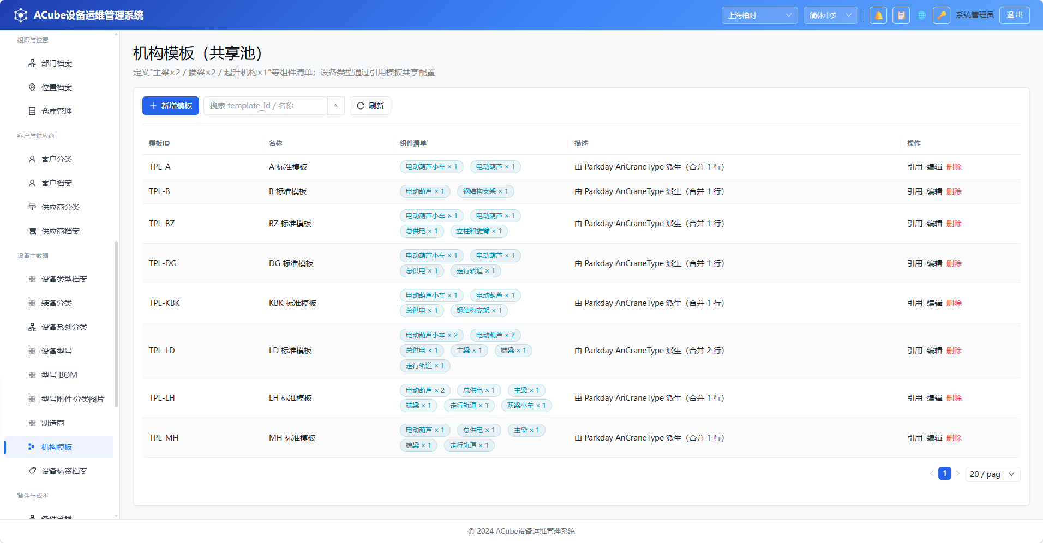The width and height of the screenshot is (1043, 543).
Task: Click 删除 for the TPL-MH row
Action: (954, 438)
